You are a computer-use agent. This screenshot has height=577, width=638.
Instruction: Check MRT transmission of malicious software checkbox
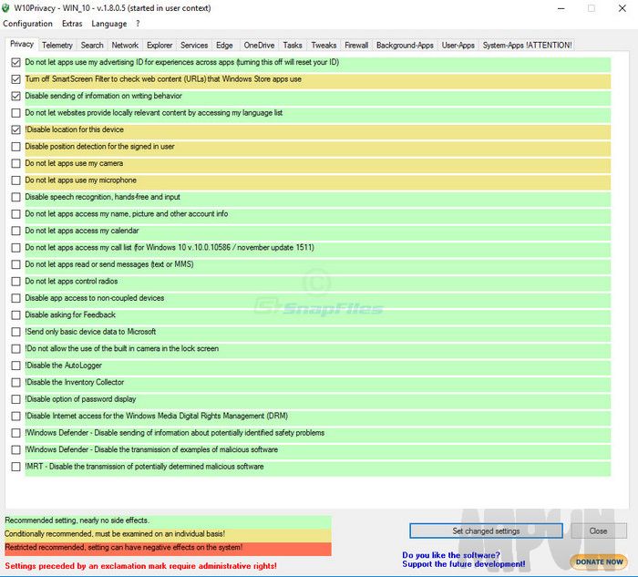(15, 467)
